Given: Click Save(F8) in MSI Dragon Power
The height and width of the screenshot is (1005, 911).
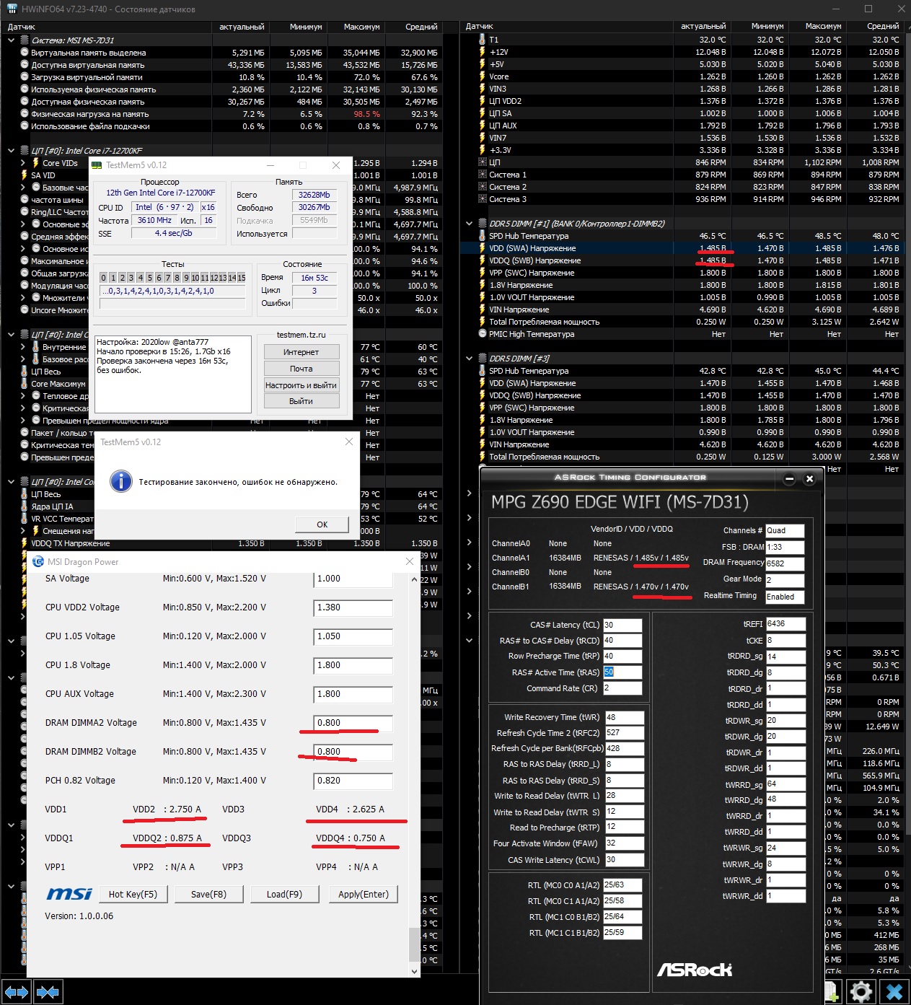Looking at the screenshot, I should pyautogui.click(x=208, y=894).
